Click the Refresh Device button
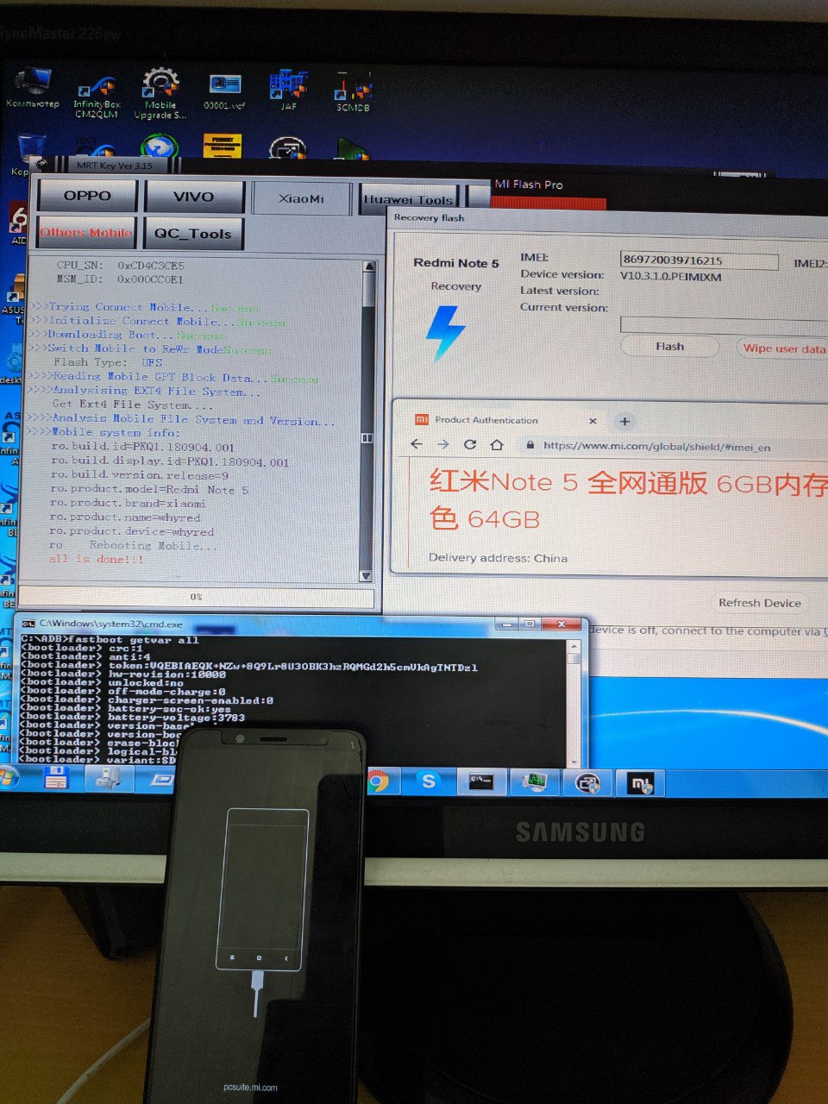Viewport: 828px width, 1104px height. click(760, 603)
